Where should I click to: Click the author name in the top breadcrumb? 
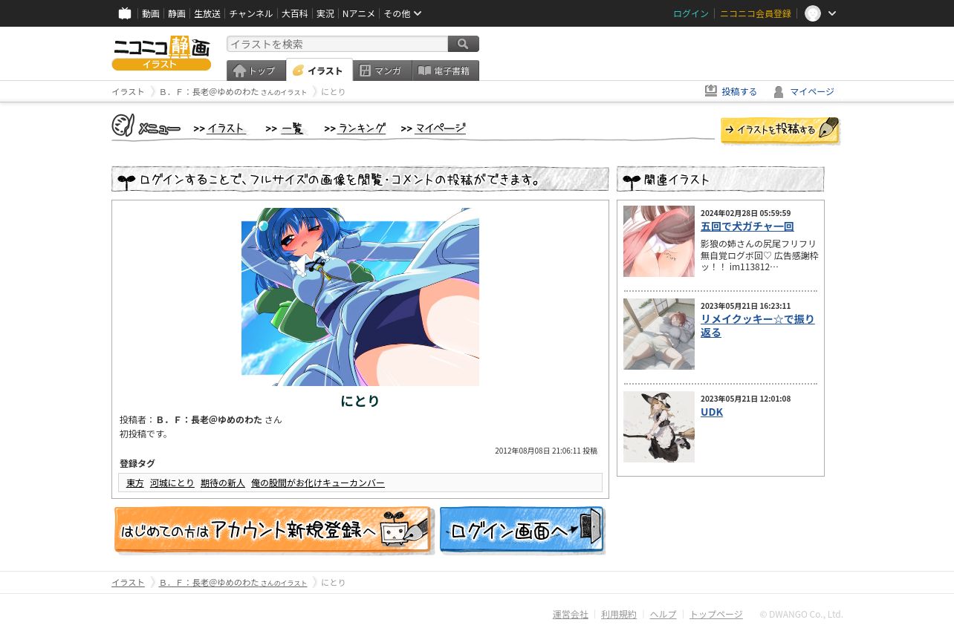click(233, 91)
